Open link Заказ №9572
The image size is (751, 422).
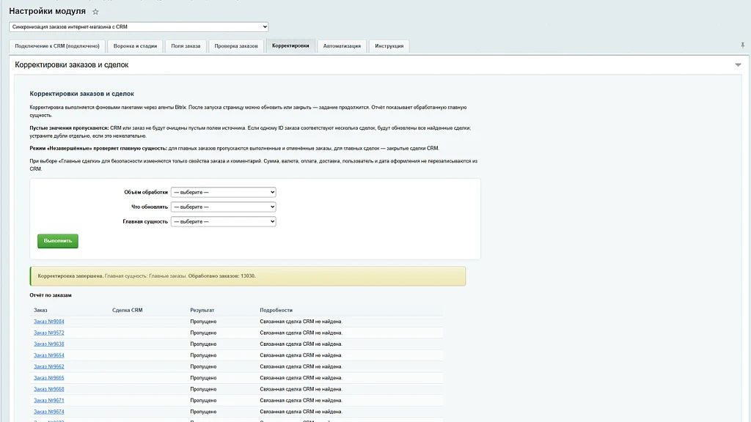49,333
